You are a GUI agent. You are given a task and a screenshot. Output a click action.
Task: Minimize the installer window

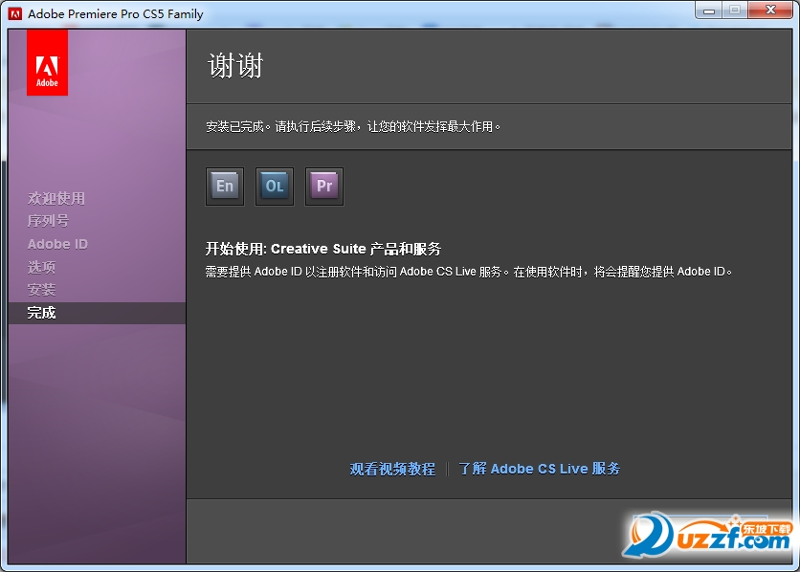tap(709, 11)
